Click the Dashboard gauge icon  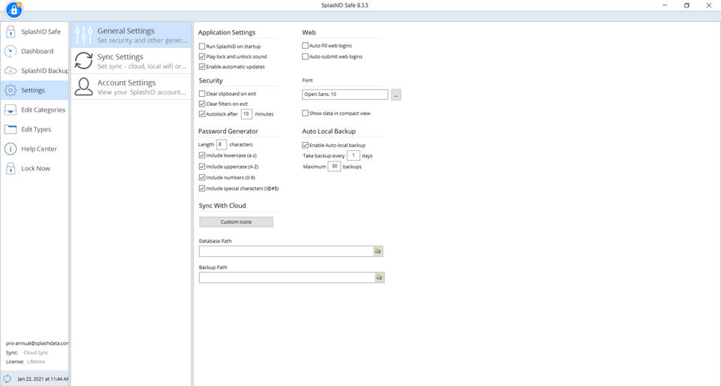point(11,51)
